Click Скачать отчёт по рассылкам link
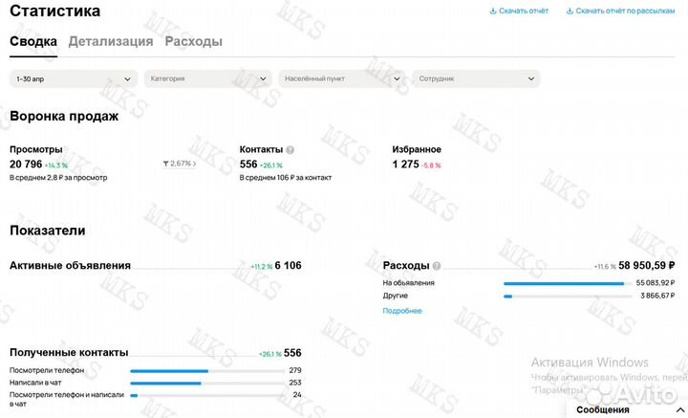688x418 pixels. point(626,11)
